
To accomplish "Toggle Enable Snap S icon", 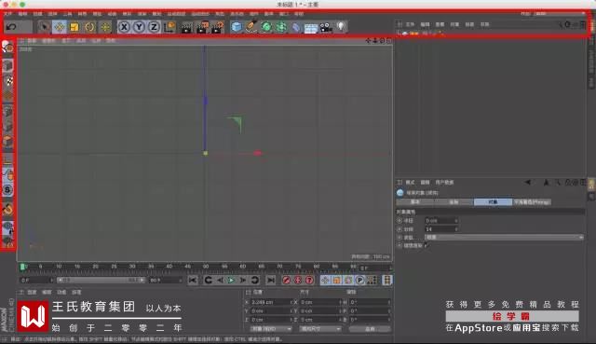I will [7, 190].
